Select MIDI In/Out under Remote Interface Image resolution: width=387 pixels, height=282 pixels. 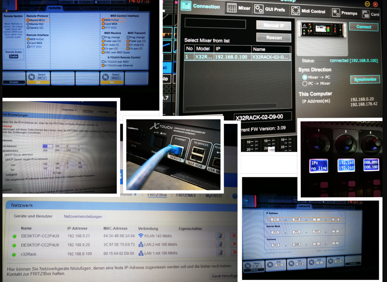point(28,39)
